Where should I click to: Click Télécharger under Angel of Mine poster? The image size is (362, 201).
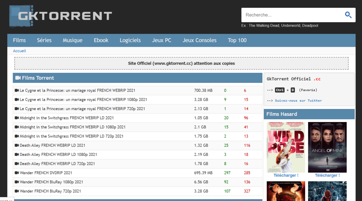click(327, 175)
